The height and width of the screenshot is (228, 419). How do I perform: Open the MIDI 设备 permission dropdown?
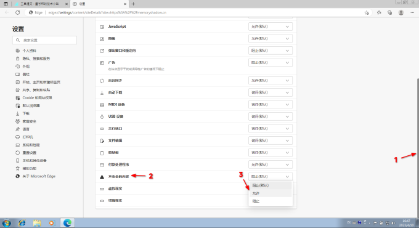(270, 105)
